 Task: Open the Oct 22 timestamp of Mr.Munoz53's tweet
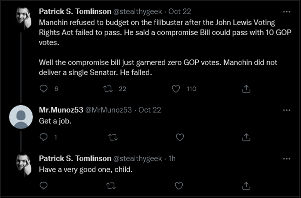(x=150, y=110)
